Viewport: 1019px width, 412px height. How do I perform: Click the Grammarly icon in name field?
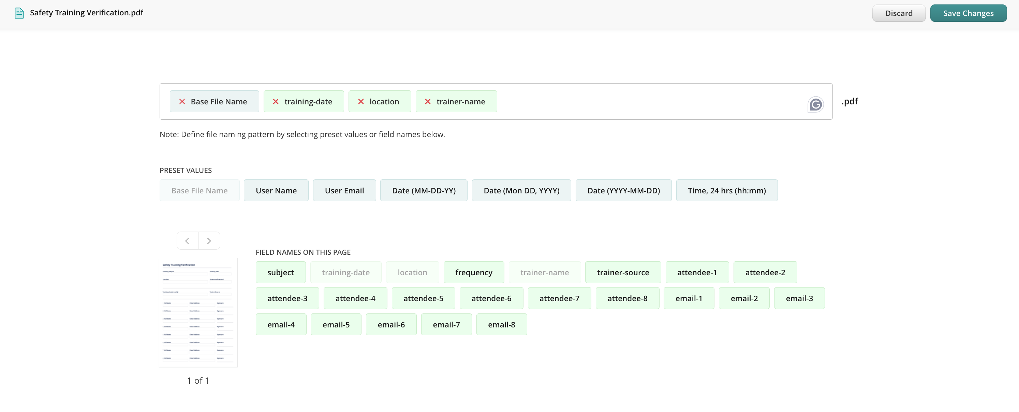point(815,105)
